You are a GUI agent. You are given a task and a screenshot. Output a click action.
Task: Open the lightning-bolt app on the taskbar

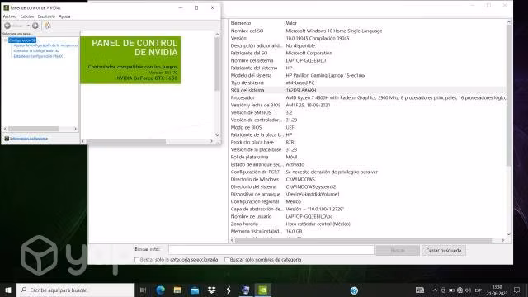pyautogui.click(x=229, y=290)
